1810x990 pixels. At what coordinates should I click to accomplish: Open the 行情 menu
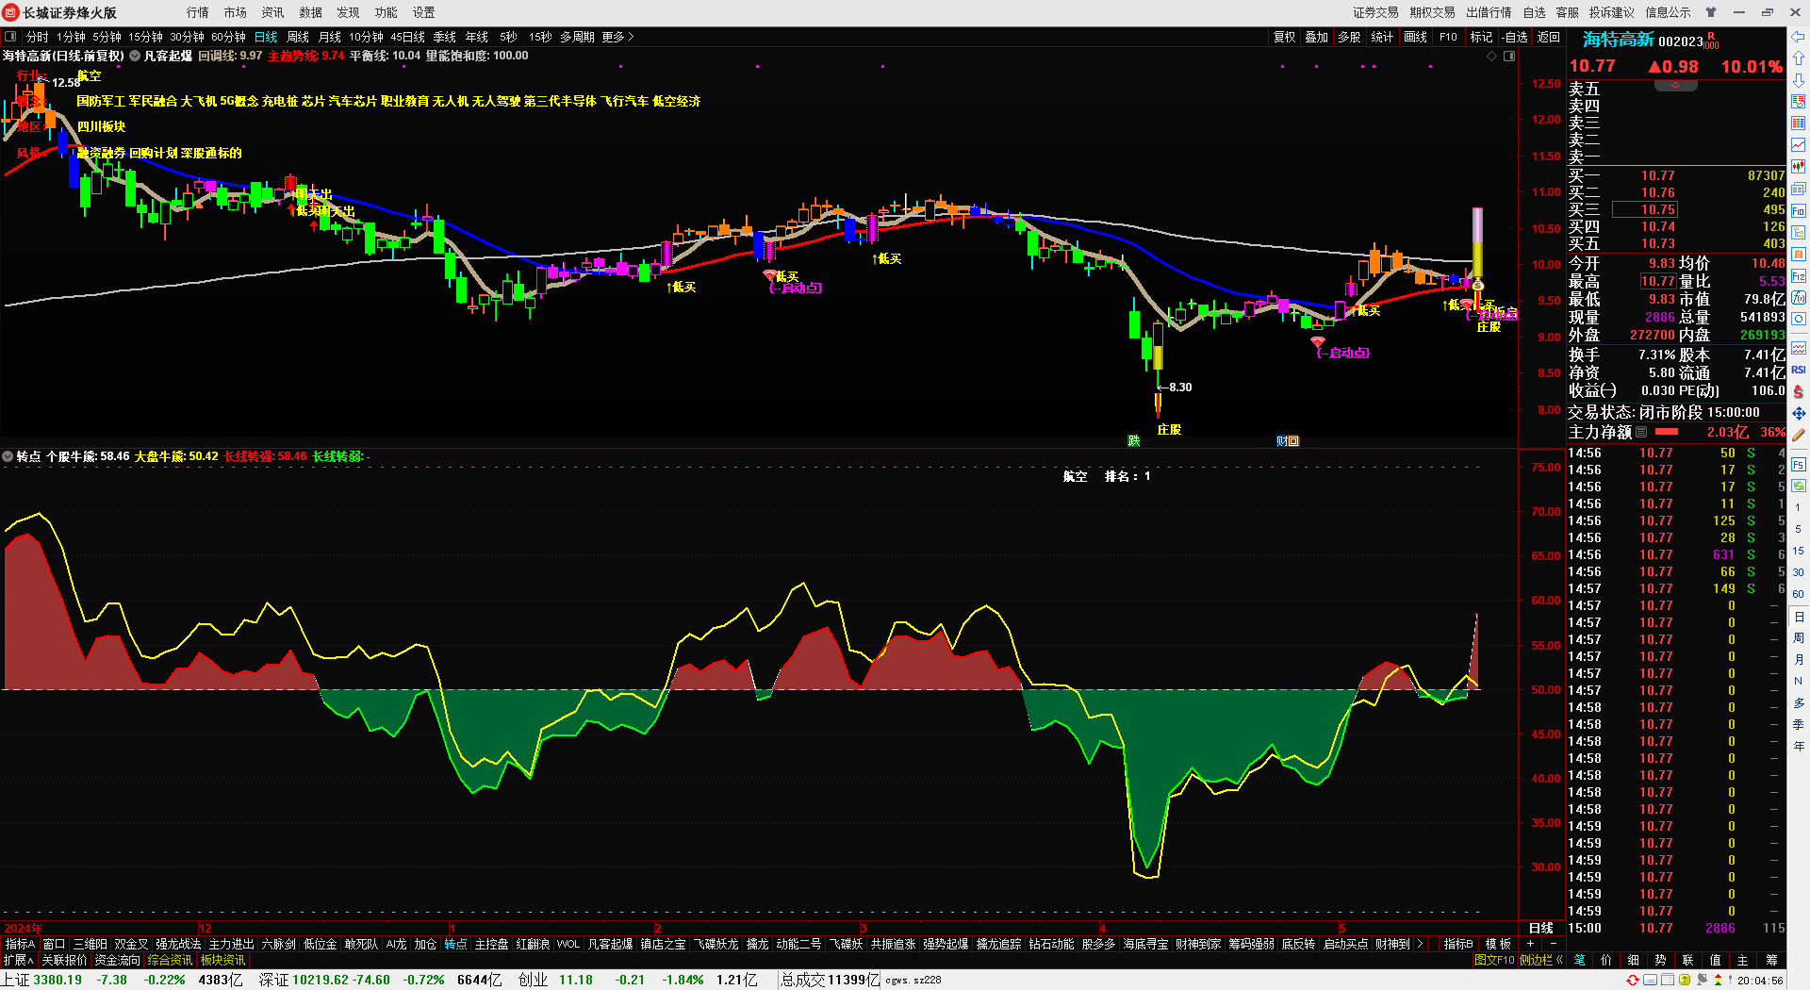click(x=198, y=12)
